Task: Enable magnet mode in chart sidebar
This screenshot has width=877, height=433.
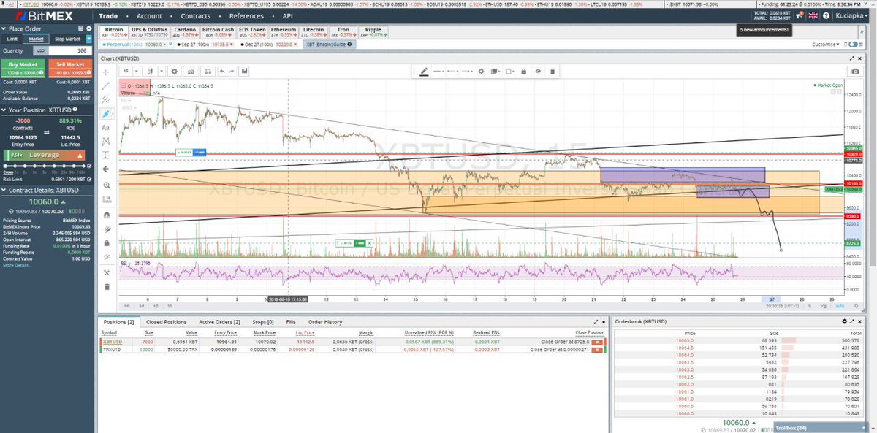Action: [106, 215]
